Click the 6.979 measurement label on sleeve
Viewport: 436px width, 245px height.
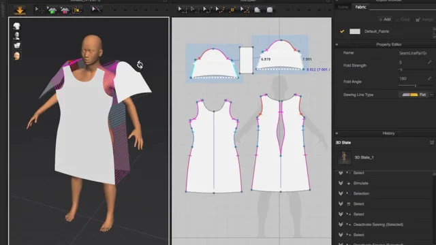pyautogui.click(x=266, y=59)
